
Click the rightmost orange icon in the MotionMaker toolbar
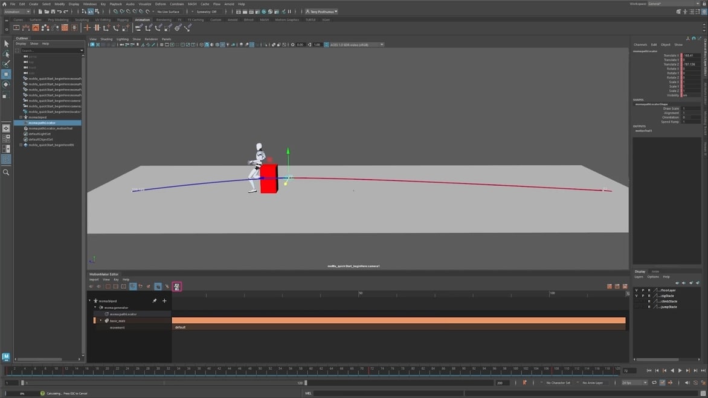click(625, 286)
